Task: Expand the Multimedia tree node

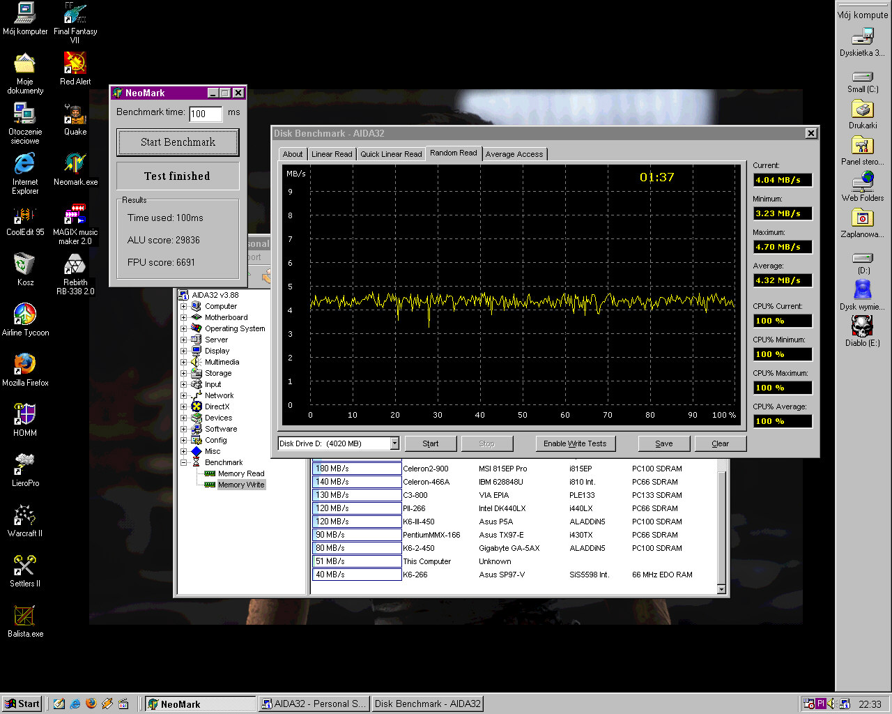Action: tap(184, 362)
